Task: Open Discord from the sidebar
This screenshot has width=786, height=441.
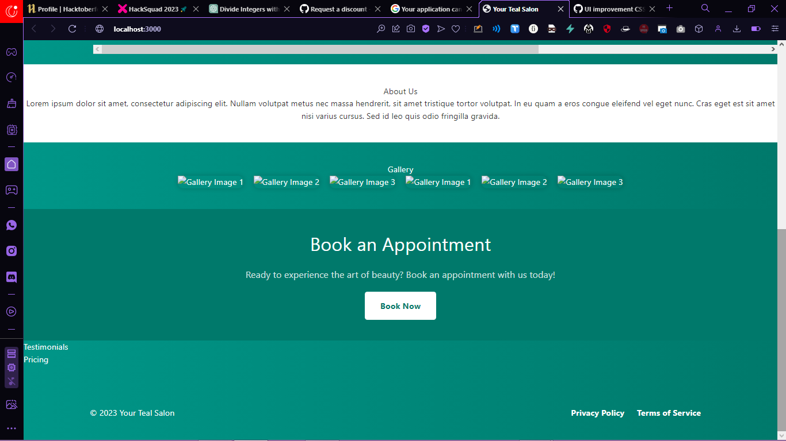Action: coord(12,277)
